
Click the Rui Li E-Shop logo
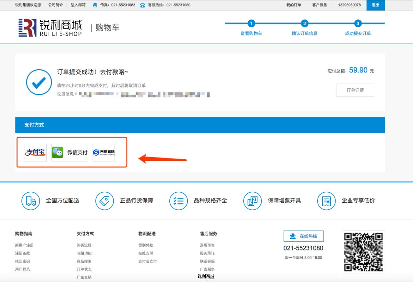pyautogui.click(x=50, y=28)
